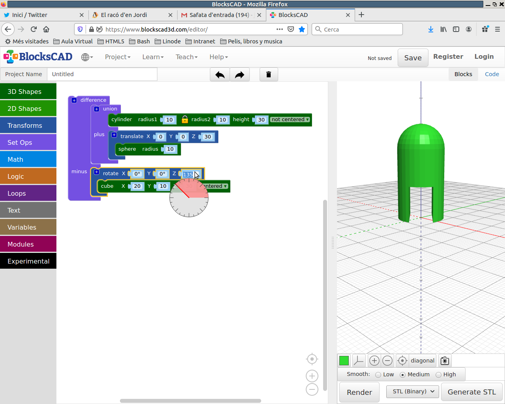Open the Firefox home page
This screenshot has height=404, width=505.
pos(46,29)
